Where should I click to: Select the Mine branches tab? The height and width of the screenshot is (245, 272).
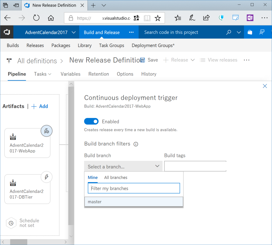pyautogui.click(x=93, y=178)
